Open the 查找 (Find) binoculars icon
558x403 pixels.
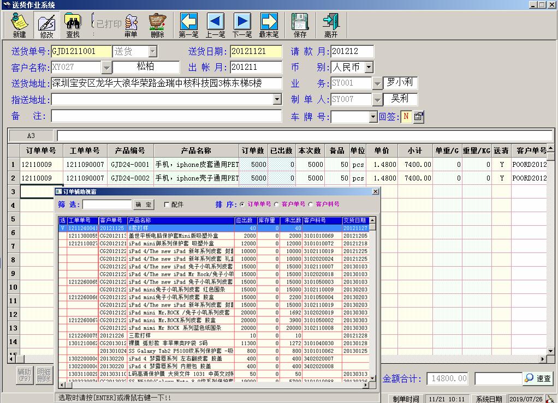(73, 25)
